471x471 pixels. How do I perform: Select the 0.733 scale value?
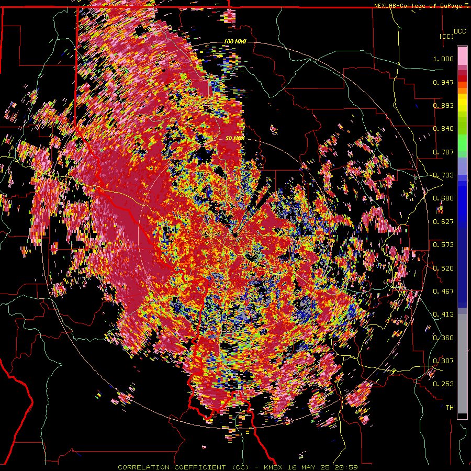443,175
